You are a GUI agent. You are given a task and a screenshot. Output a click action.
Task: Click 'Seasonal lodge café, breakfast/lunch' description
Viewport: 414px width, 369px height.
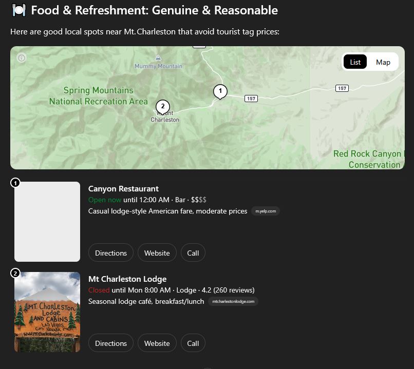[146, 301]
